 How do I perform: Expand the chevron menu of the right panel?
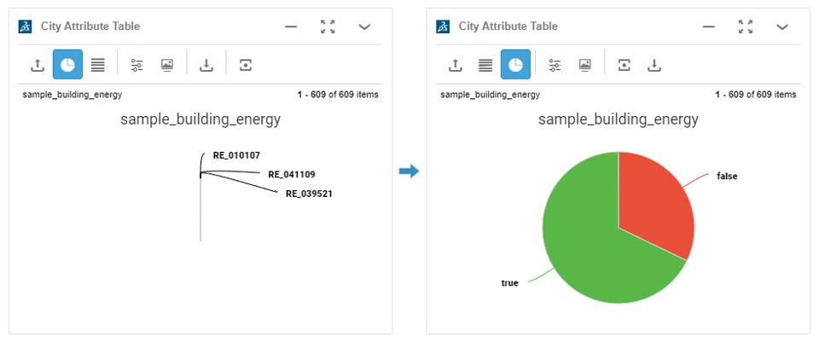pos(782,26)
